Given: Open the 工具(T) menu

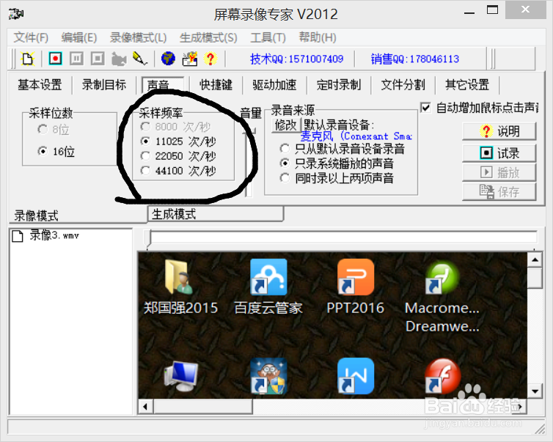Looking at the screenshot, I should point(268,37).
